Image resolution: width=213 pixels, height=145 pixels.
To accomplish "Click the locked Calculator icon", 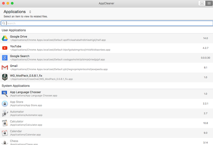I will (x=5, y=123).
